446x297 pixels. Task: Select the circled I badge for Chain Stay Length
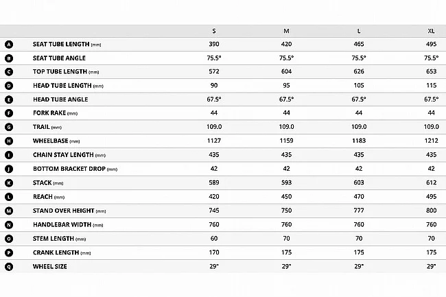(x=9, y=155)
